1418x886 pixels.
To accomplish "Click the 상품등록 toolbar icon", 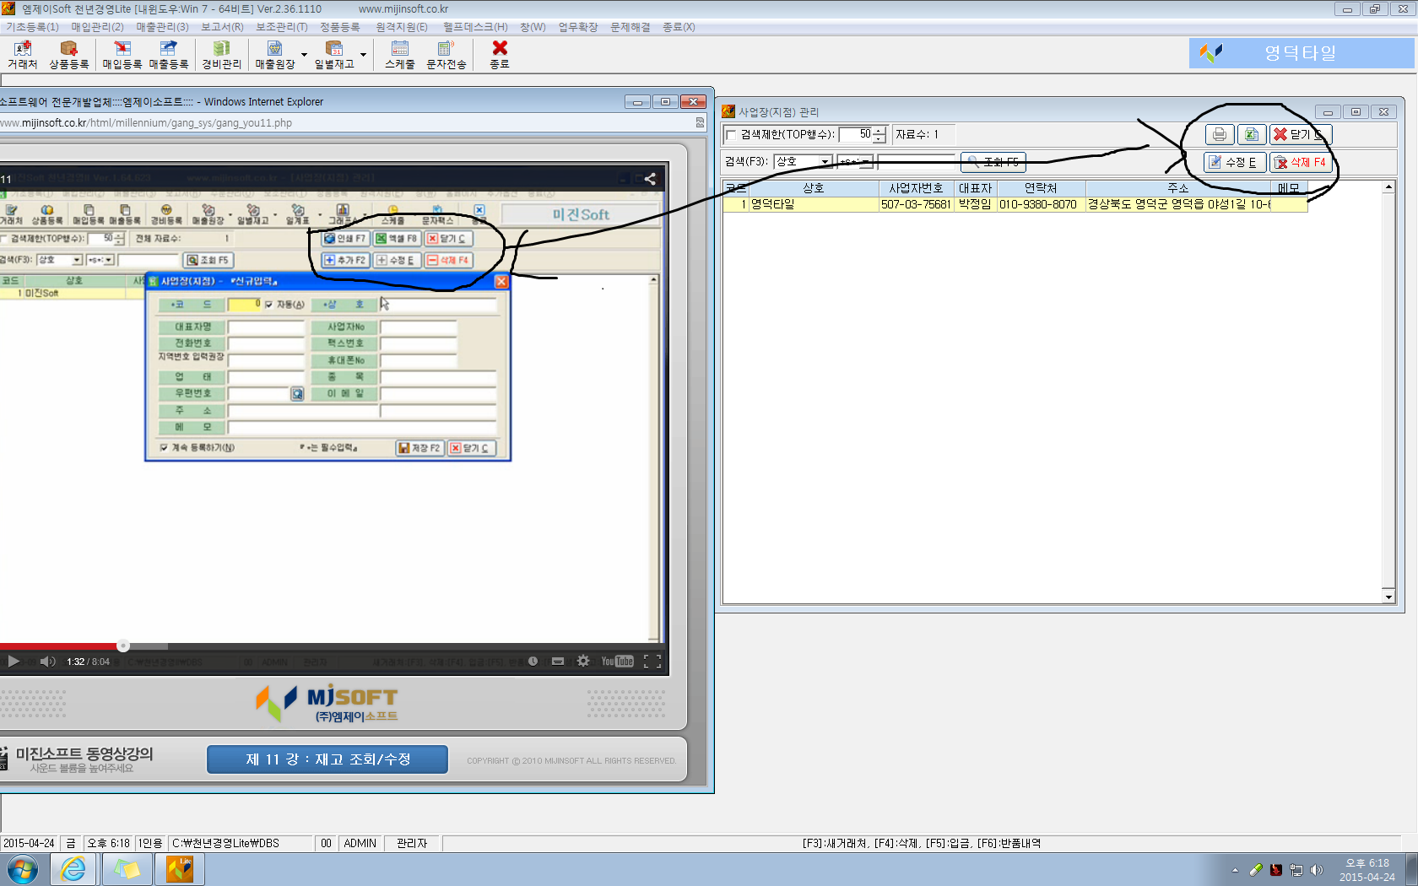I will pyautogui.click(x=68, y=55).
